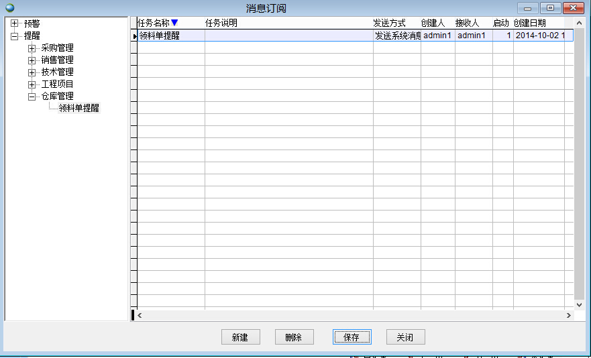Click the 新建 button
The image size is (591, 358).
point(240,337)
